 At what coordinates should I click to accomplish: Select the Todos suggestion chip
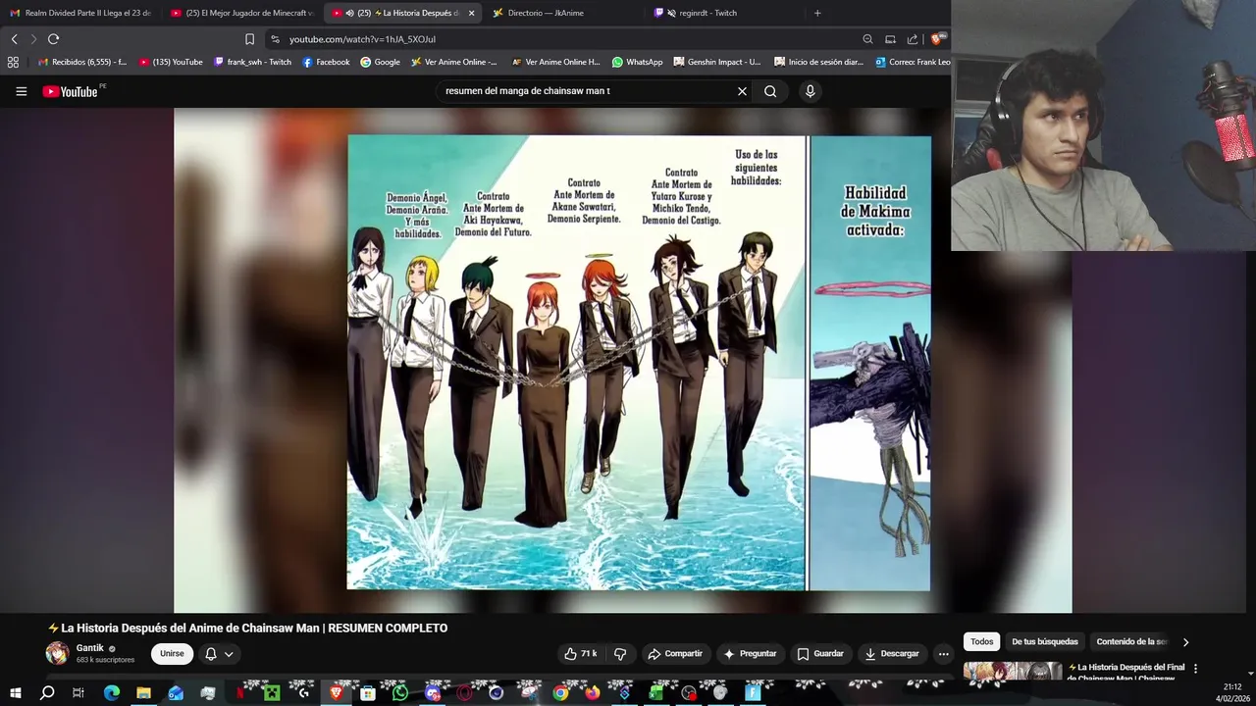[x=981, y=642]
